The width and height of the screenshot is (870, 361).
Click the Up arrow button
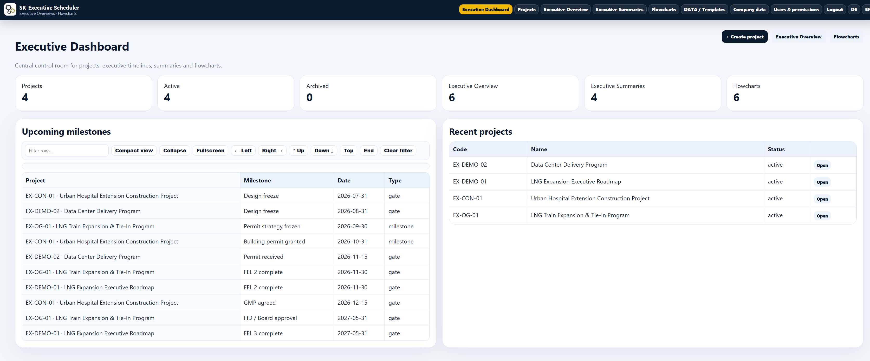point(298,151)
